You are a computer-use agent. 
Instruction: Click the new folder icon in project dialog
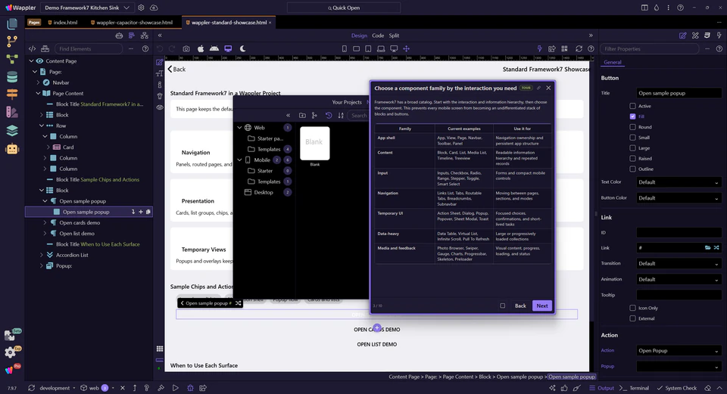tap(302, 115)
